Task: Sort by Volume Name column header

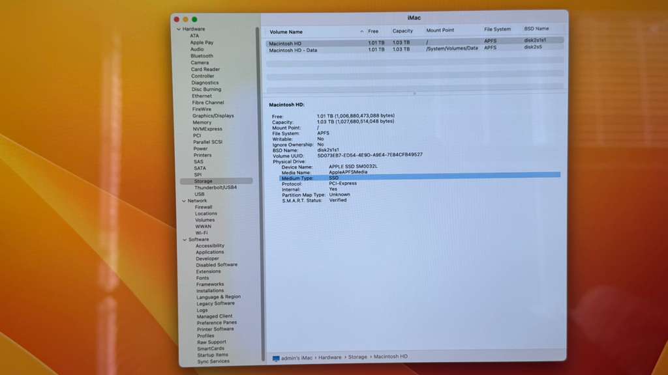Action: [x=286, y=31]
